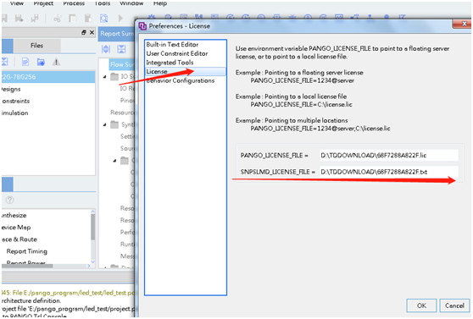Select Place & Route in process list
This screenshot has height=319, width=473.
tap(19, 239)
